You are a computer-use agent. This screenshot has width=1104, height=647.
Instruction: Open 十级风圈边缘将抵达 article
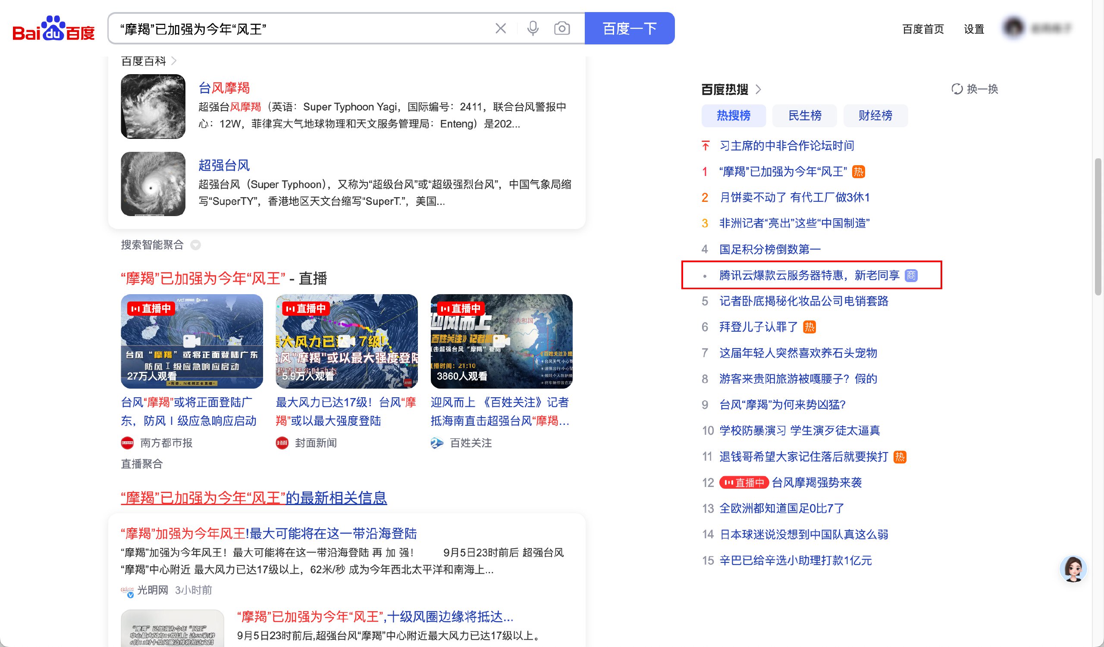(x=375, y=617)
